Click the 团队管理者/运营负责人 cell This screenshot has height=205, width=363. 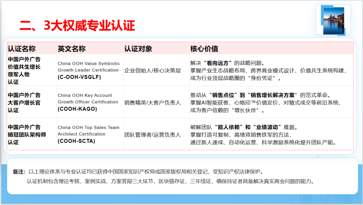pyautogui.click(x=152, y=135)
